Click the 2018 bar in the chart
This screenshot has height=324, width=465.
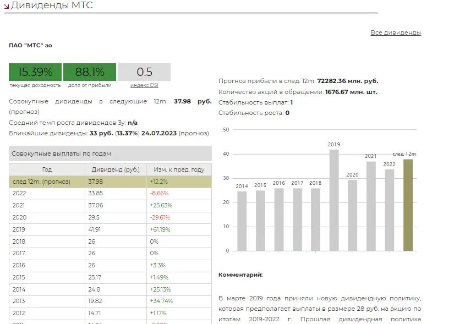315,219
